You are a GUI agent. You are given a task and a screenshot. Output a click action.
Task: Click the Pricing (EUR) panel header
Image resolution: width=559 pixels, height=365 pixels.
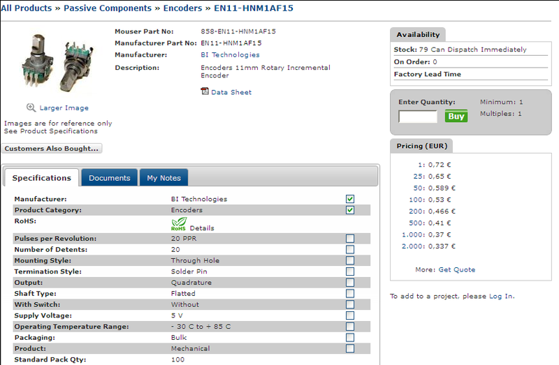[x=422, y=146]
